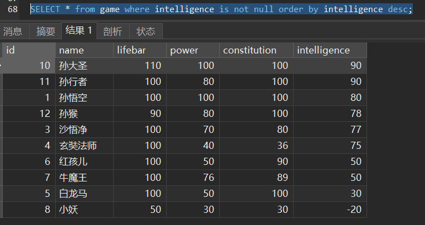Click intelligence value 77 of 沙悟净
The image size is (425, 225).
(x=330, y=130)
